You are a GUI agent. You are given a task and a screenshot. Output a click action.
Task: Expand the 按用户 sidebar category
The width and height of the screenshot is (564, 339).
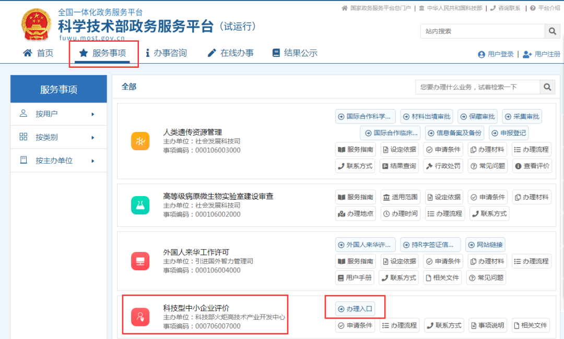pos(58,114)
